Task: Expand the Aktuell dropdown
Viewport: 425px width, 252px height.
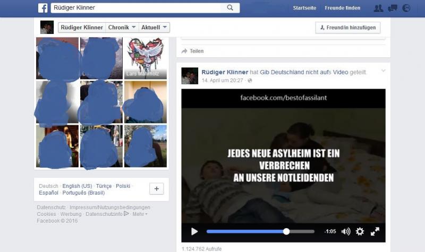Action: pos(155,28)
